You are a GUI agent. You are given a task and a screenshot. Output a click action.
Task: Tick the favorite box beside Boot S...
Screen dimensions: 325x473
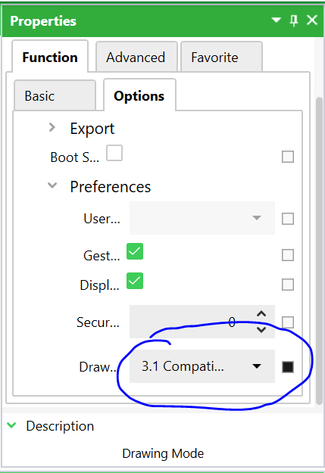(x=288, y=157)
